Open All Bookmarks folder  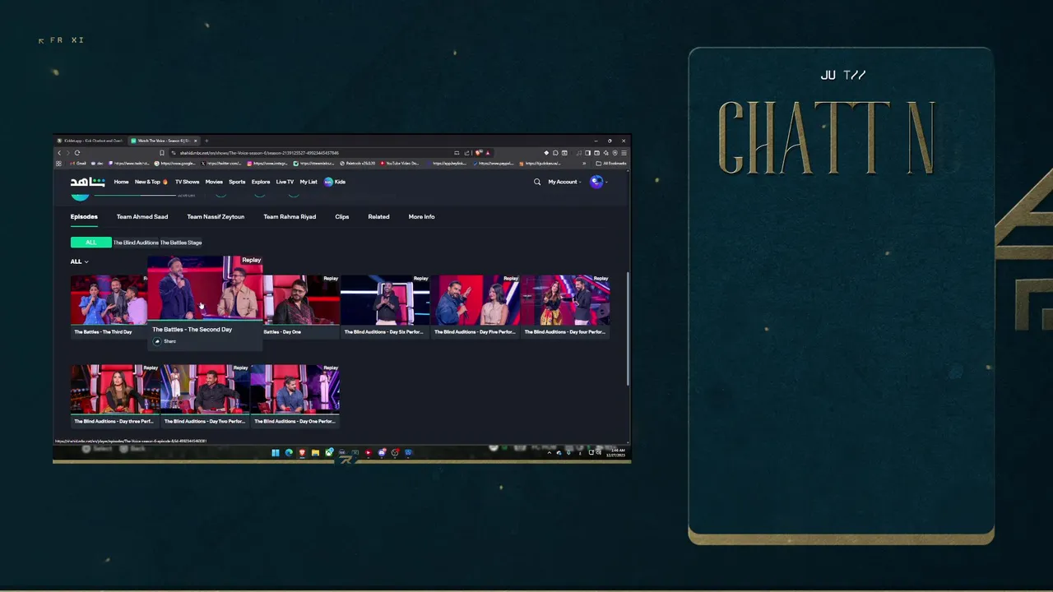(x=610, y=164)
